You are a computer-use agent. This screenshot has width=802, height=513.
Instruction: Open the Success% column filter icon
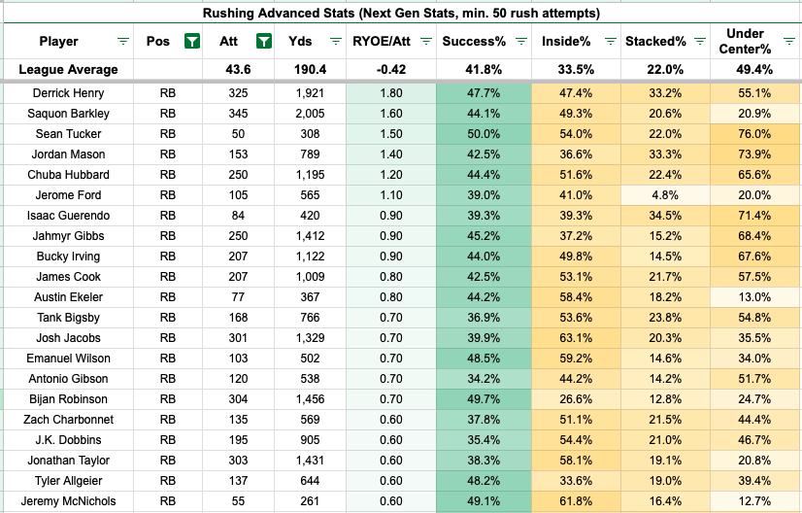(521, 42)
